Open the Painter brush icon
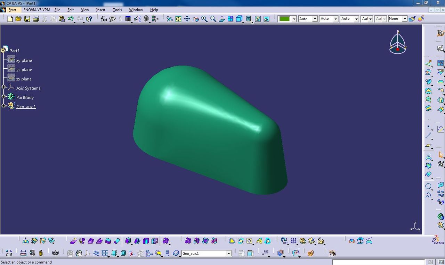Viewport: 445px width, 265px height. (412, 19)
